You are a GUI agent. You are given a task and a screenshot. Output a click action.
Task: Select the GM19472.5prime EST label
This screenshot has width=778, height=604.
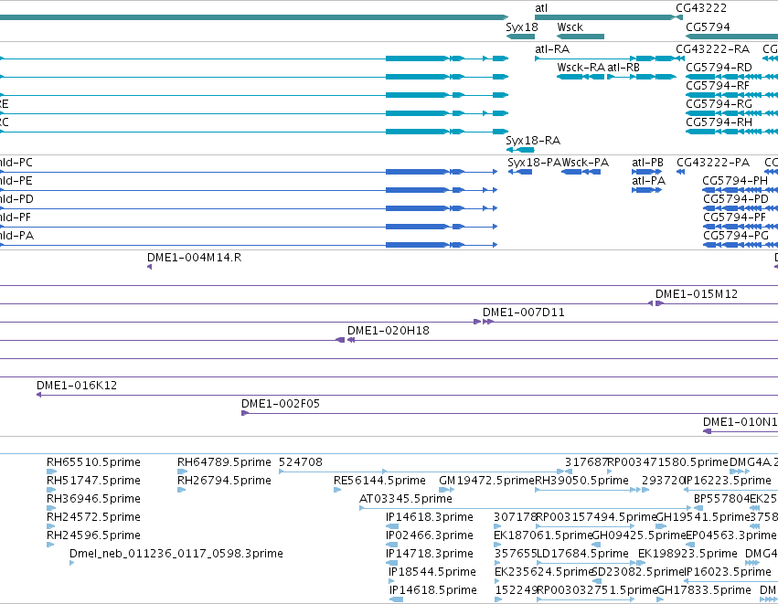coord(486,481)
